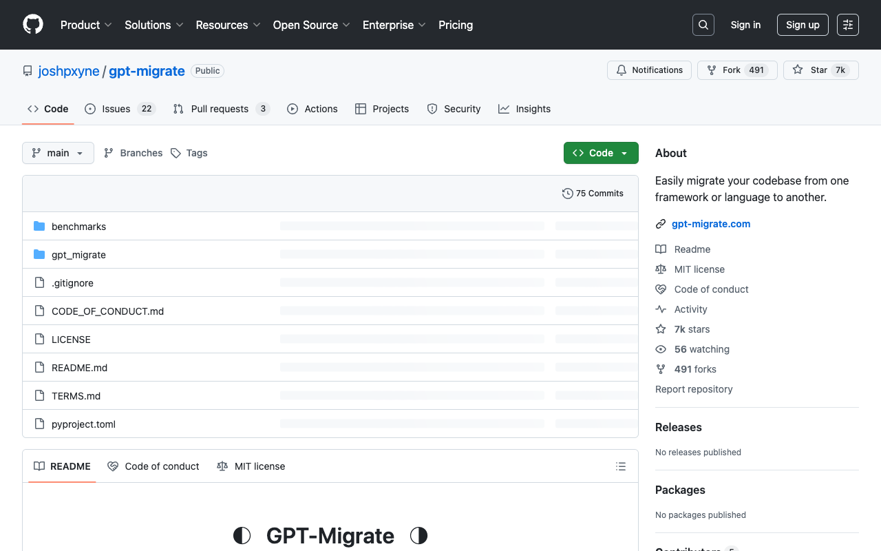Click the pyproject.toml file icon
The height and width of the screenshot is (551, 881).
(x=39, y=424)
